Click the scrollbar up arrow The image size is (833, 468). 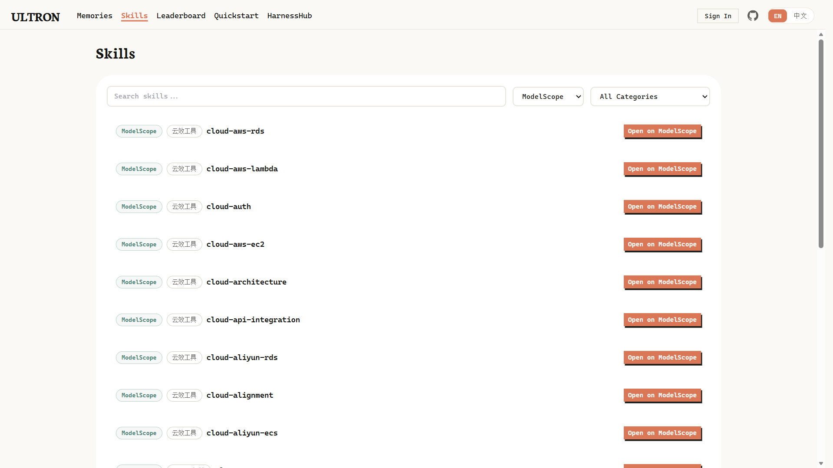[x=821, y=34]
